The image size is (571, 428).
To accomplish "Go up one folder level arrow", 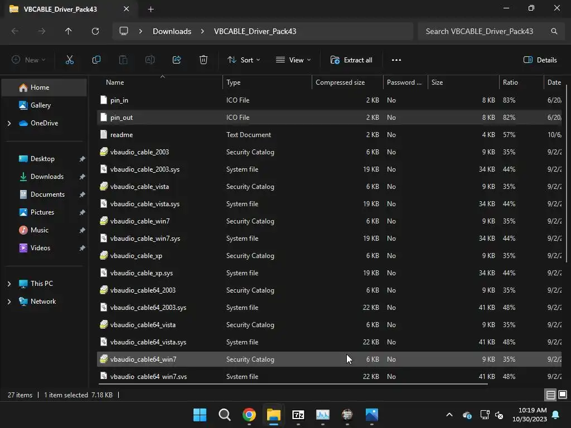I will pyautogui.click(x=69, y=31).
